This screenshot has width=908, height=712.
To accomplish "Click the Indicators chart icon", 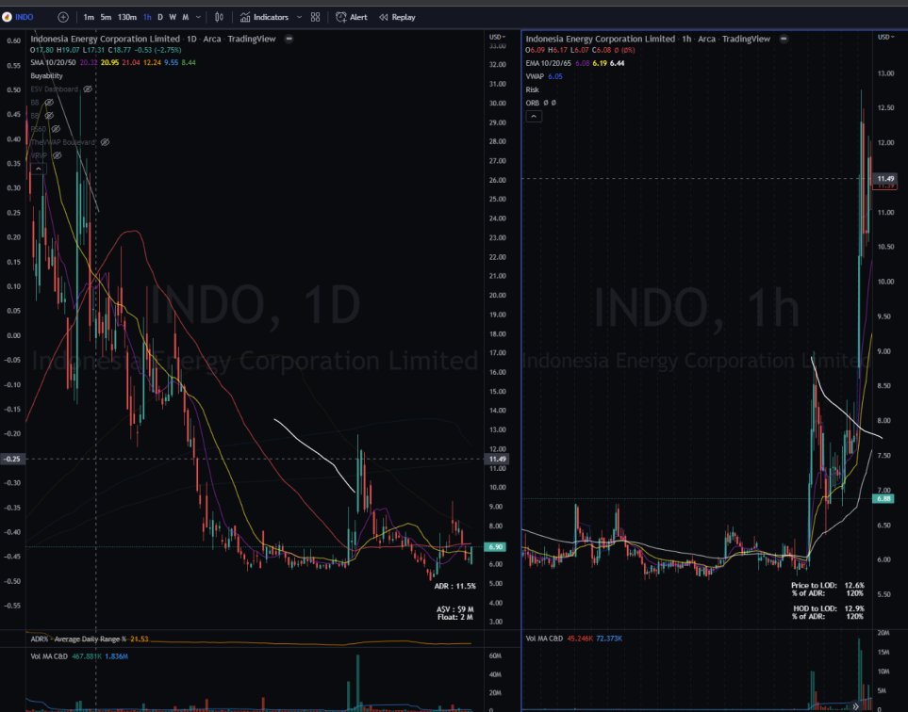I will [245, 17].
